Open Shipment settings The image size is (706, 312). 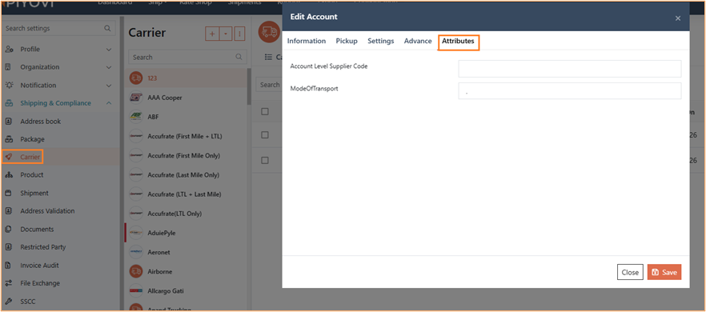[x=34, y=193]
